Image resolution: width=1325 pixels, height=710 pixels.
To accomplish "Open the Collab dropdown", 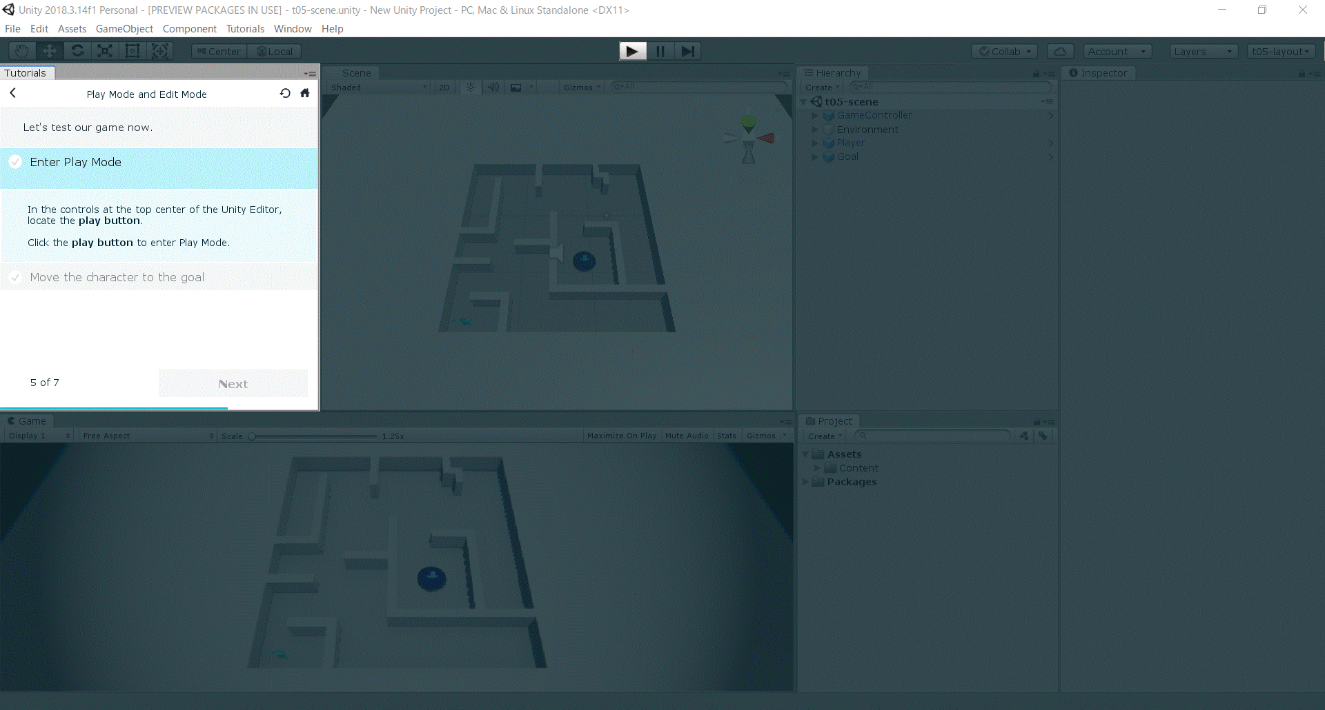I will pyautogui.click(x=1005, y=51).
